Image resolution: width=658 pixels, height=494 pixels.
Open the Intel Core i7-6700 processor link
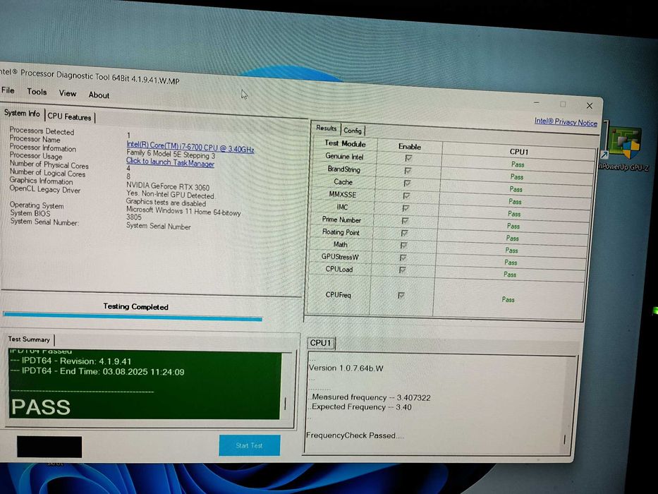tap(190, 147)
